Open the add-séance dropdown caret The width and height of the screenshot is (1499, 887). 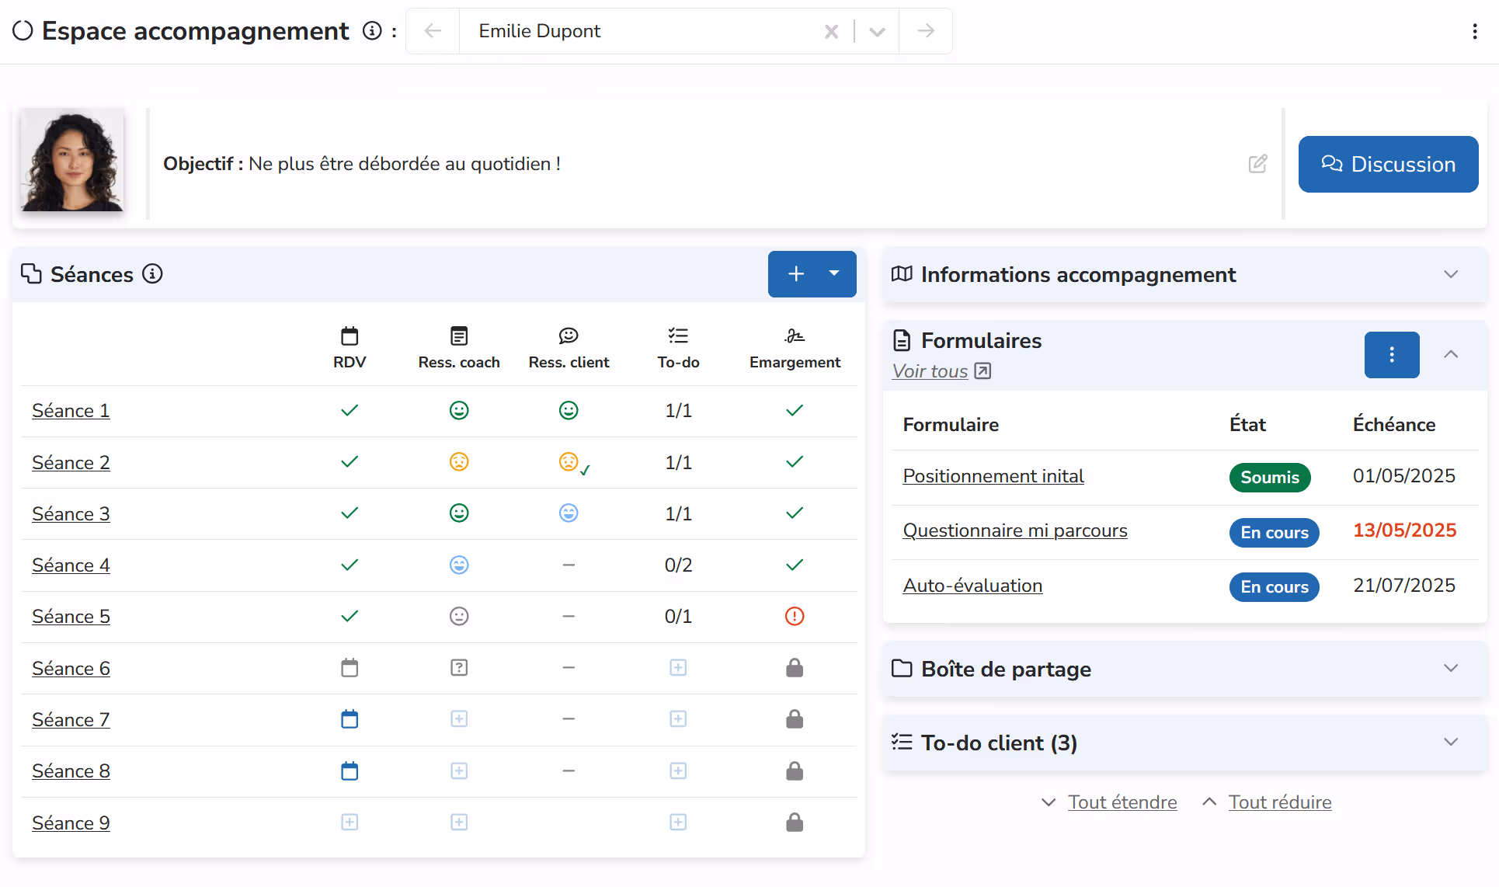[x=835, y=273]
